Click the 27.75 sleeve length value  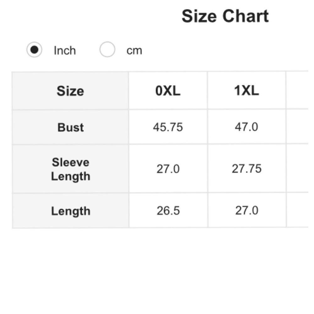pyautogui.click(x=246, y=169)
